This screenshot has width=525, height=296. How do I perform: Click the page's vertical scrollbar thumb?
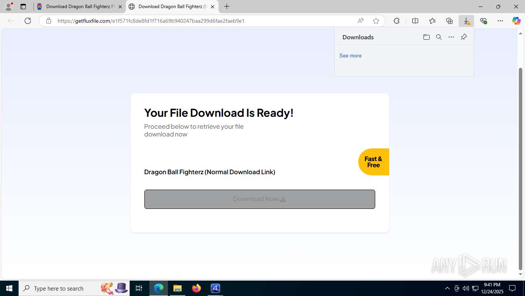[x=520, y=169]
